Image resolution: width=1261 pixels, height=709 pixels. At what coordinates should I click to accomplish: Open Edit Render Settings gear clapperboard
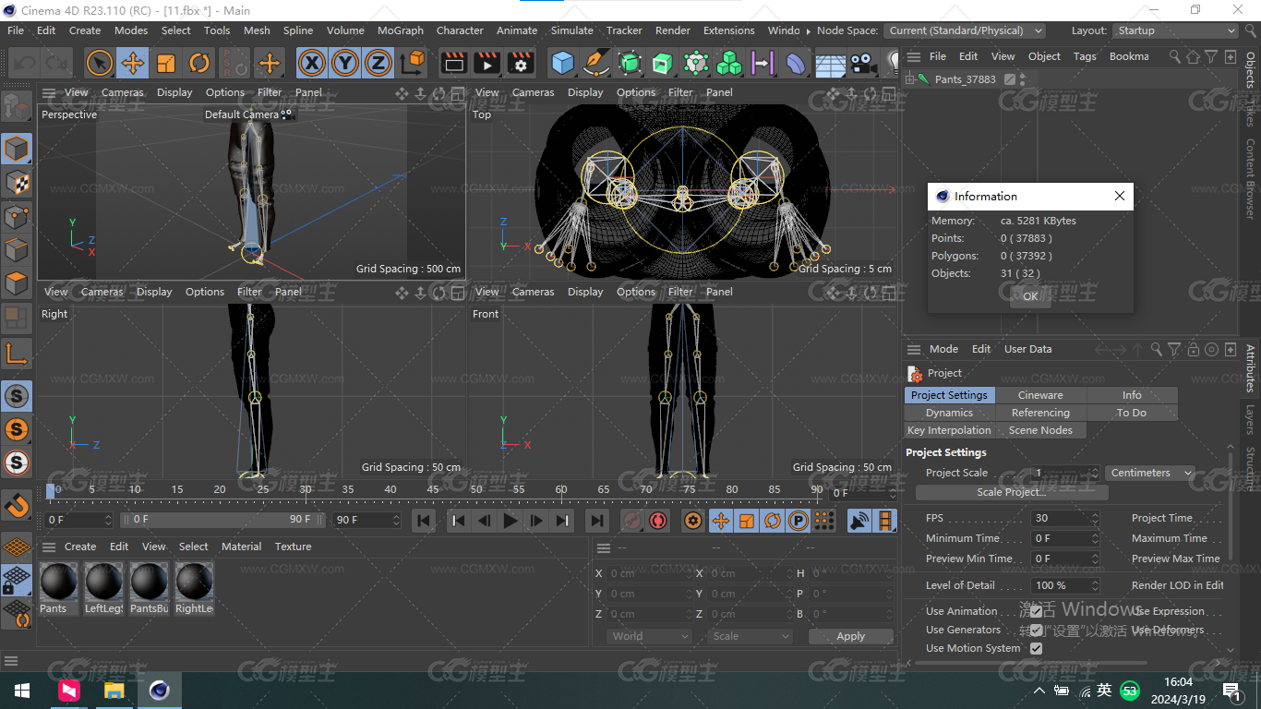(x=521, y=63)
